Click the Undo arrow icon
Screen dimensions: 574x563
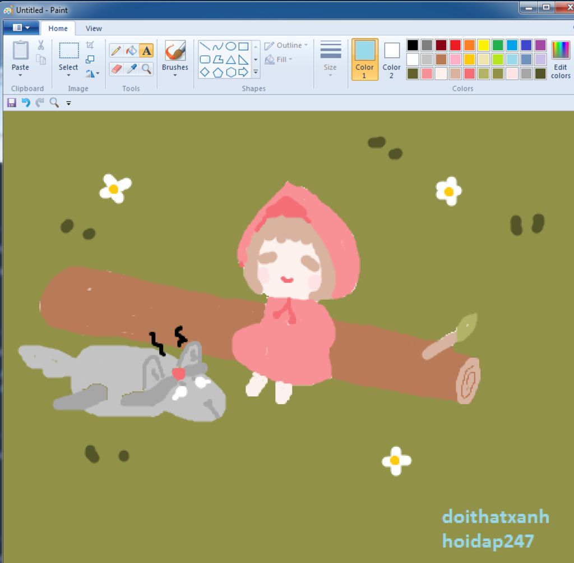26,103
